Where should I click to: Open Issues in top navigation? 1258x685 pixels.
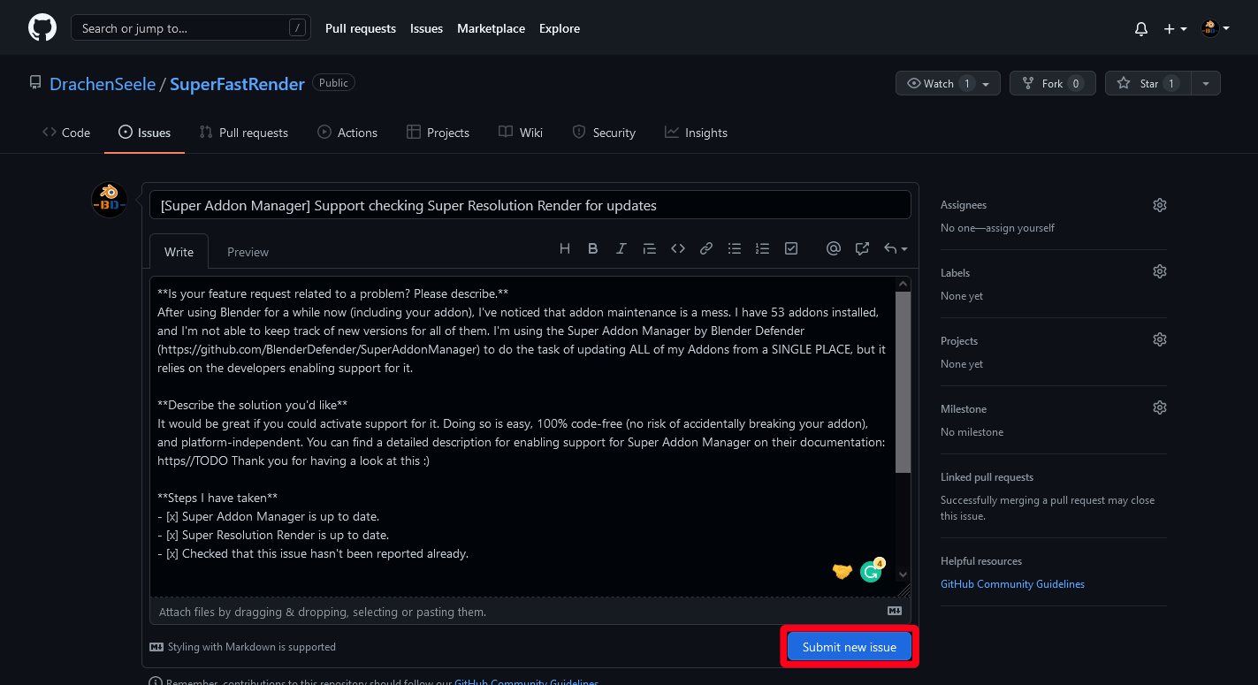[426, 28]
